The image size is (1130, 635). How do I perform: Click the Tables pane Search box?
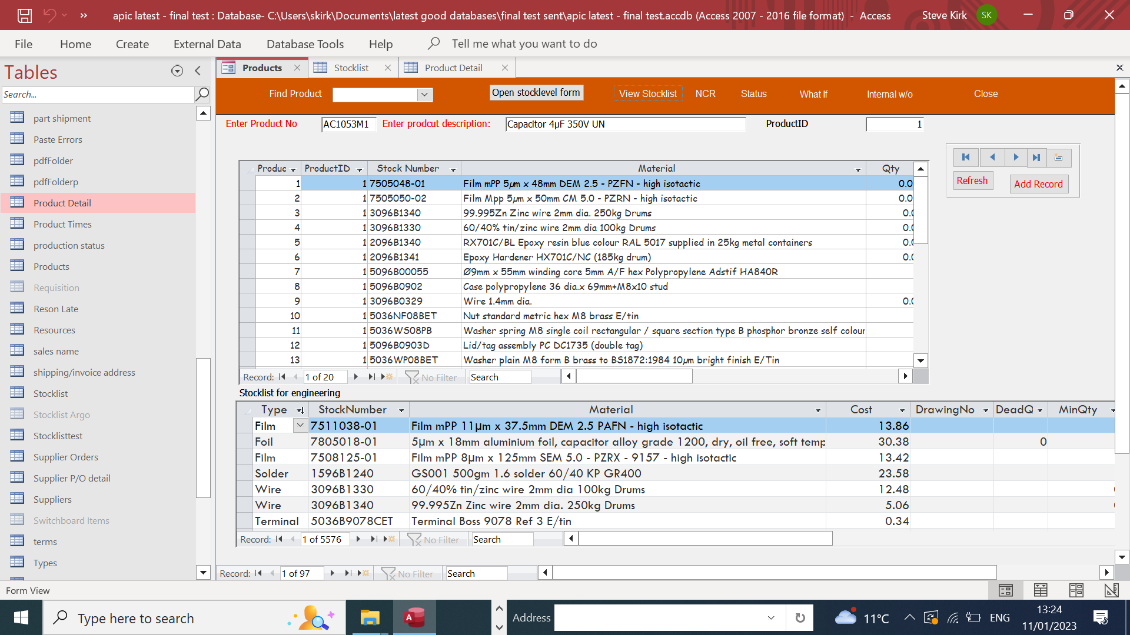point(97,94)
